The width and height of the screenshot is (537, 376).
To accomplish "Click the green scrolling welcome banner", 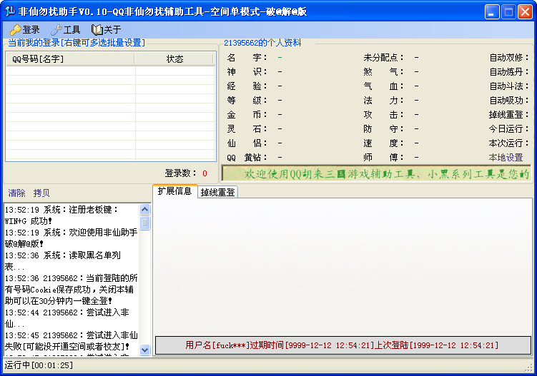I will (x=376, y=173).
